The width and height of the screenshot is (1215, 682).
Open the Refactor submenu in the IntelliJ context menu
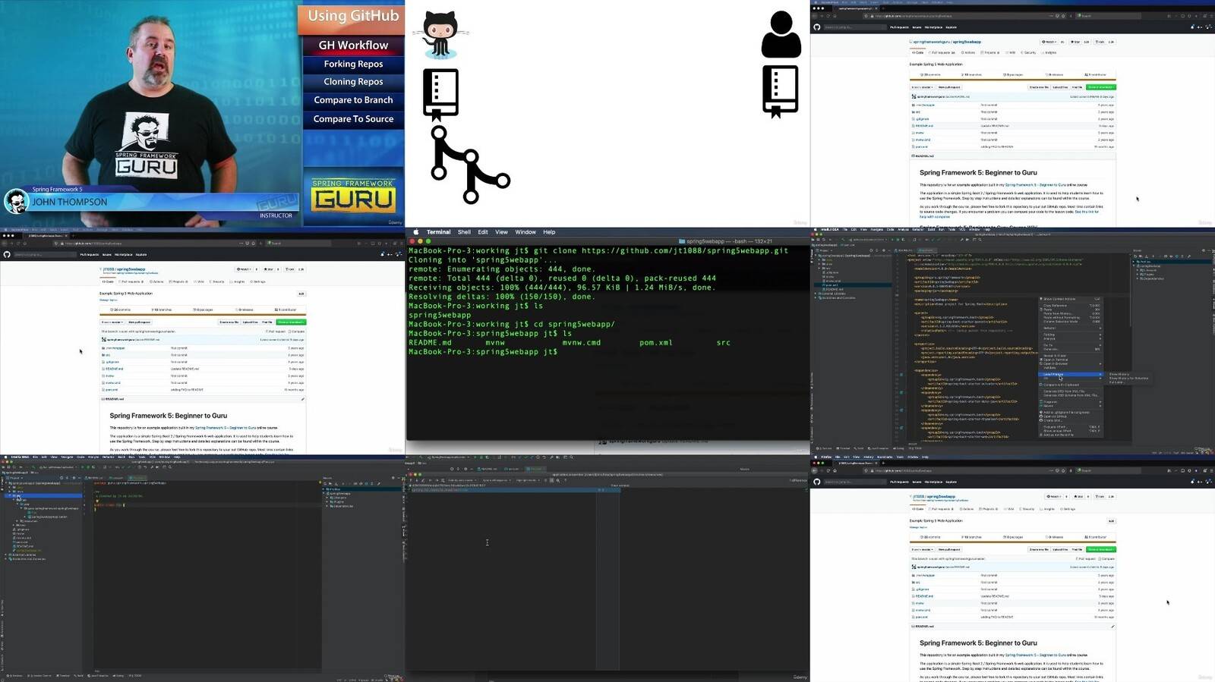(x=1070, y=328)
